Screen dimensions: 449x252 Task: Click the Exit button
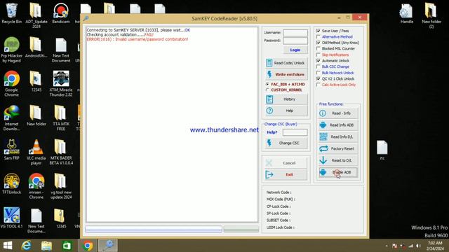[x=286, y=174]
